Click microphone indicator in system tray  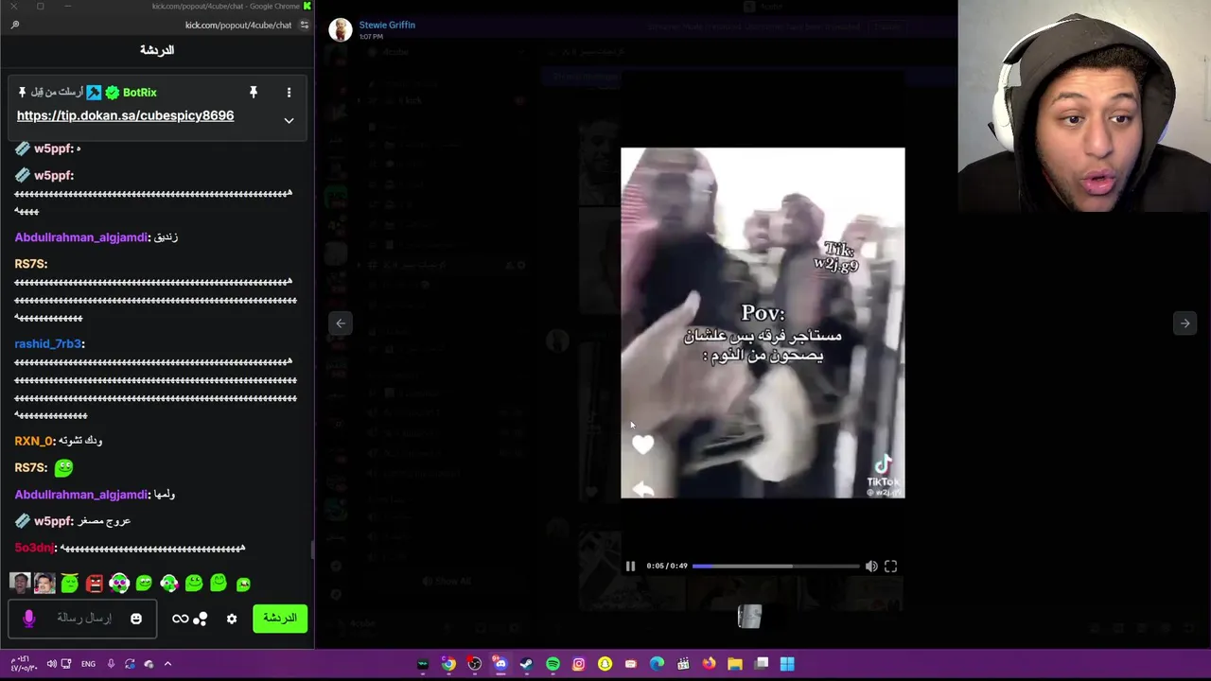point(111,664)
